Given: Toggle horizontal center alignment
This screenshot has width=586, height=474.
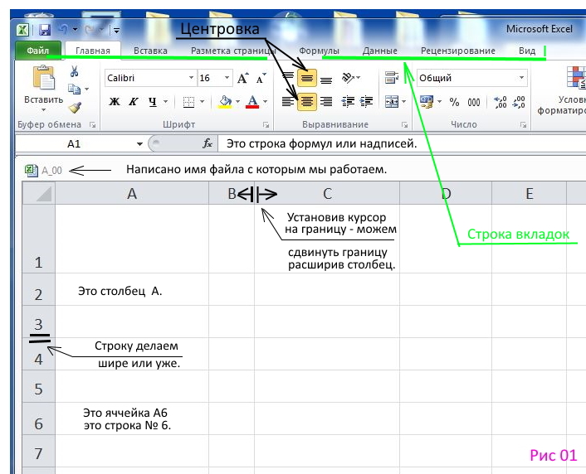Looking at the screenshot, I should 307,102.
